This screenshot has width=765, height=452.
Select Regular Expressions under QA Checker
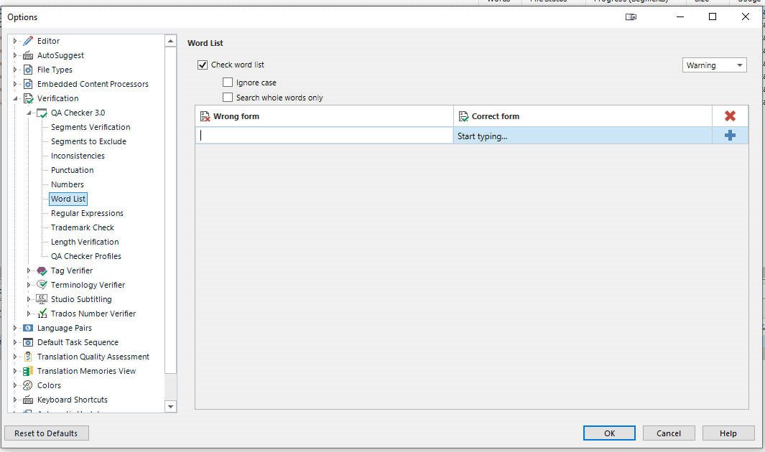tap(86, 213)
